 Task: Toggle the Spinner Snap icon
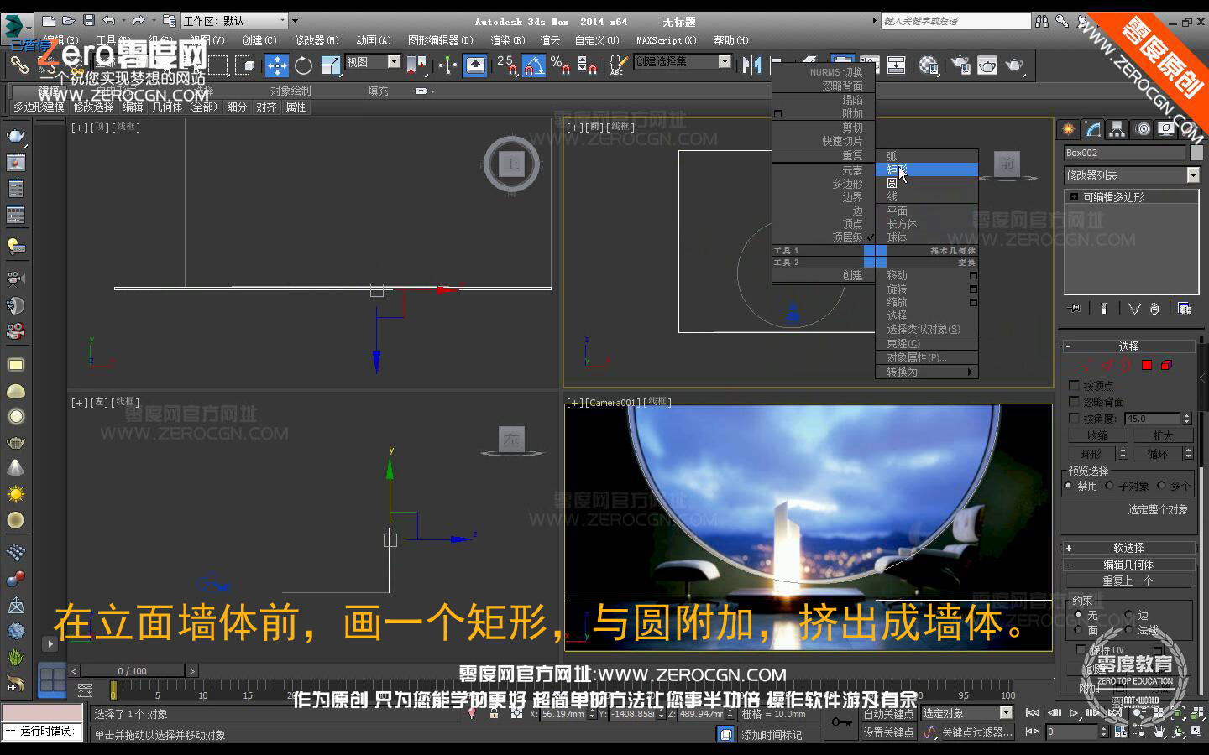587,65
